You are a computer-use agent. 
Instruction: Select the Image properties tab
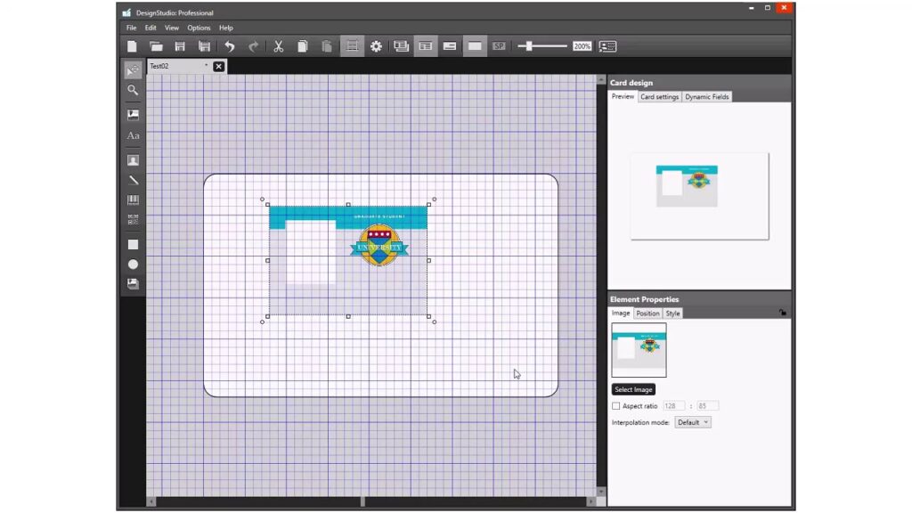621,313
